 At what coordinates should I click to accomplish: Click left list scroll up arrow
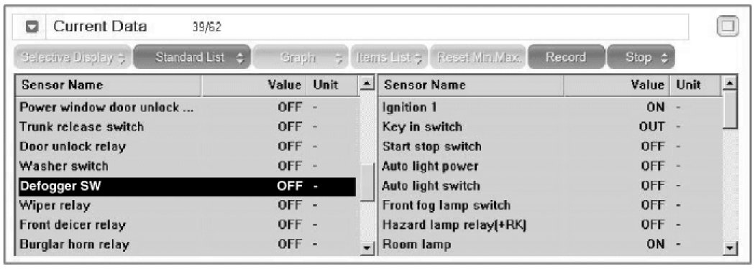367,85
